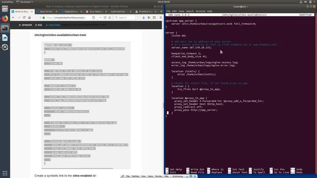Screen dimensions: 317x178
Task: Click SUBSCRIBE link on webpage
Action: (53, 25)
